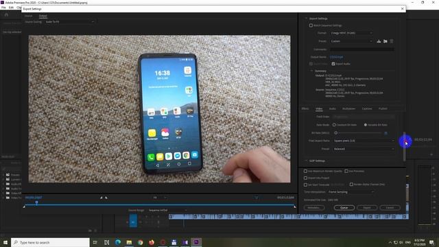Uncheck the Export Audio checkbox
Screen dimensions: 439x247
[333, 64]
